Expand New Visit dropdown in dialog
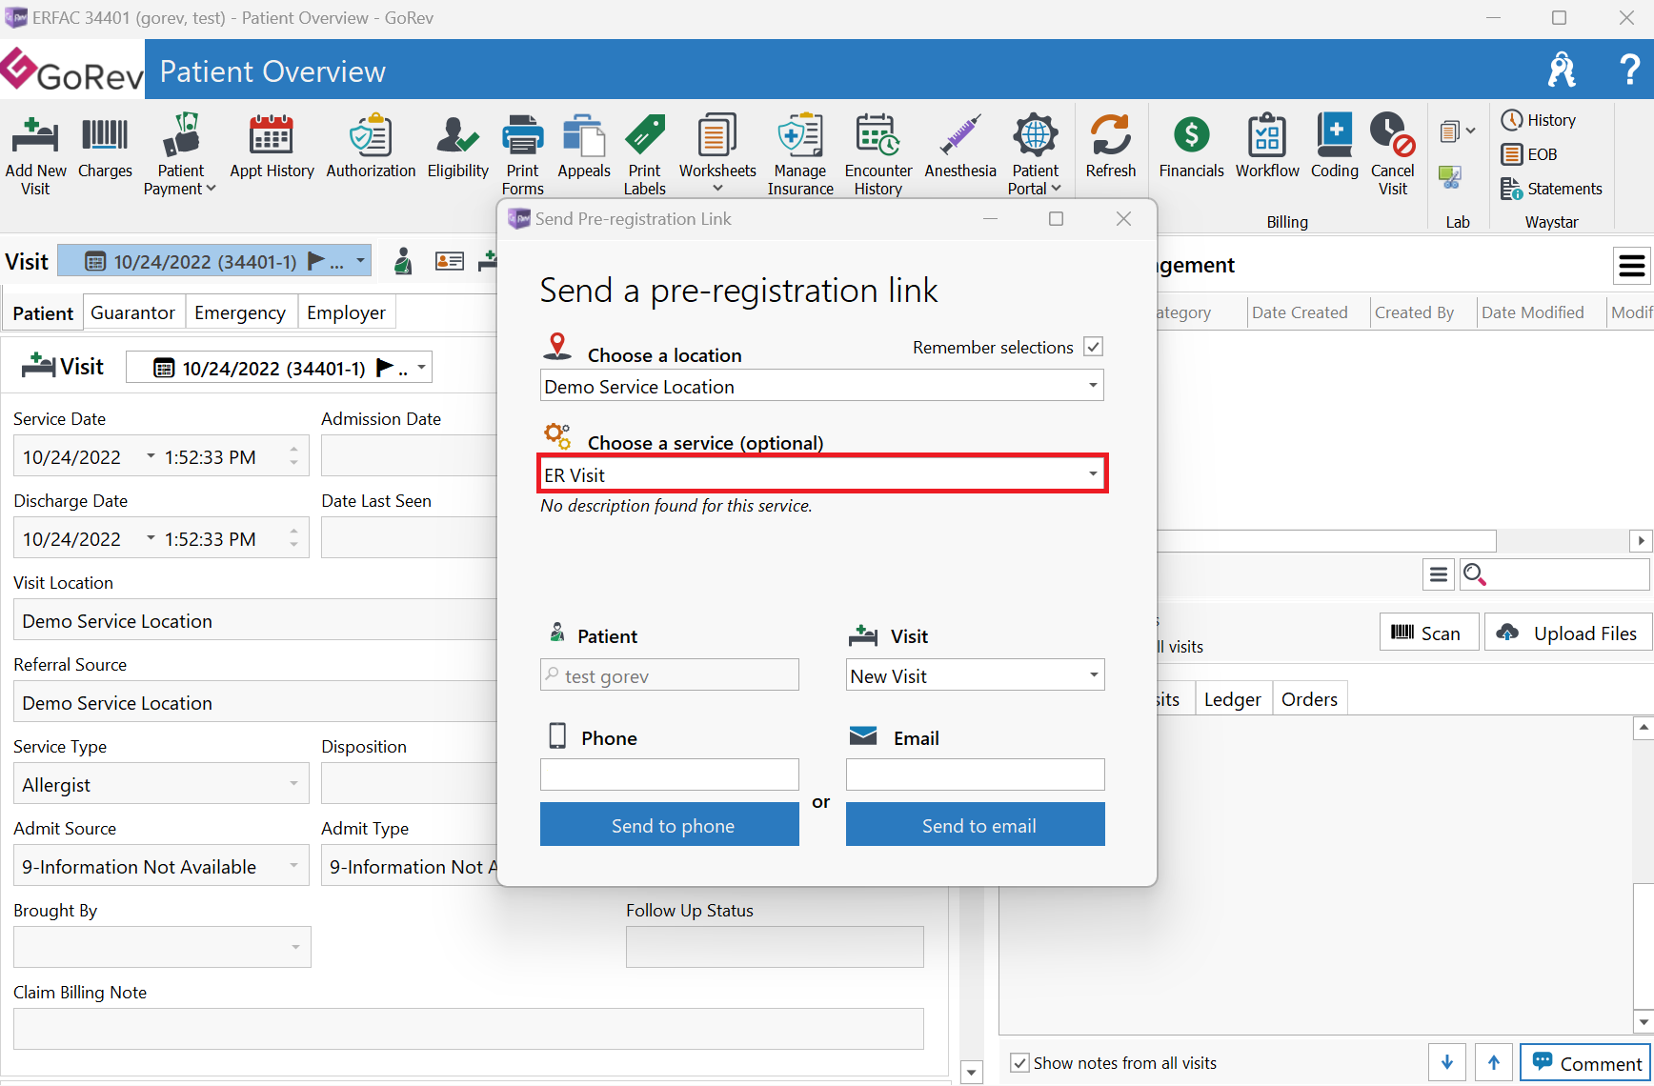 [1094, 675]
